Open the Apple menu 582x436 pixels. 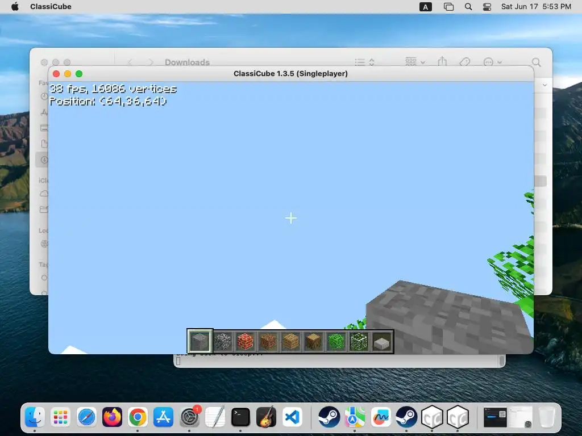click(x=15, y=7)
